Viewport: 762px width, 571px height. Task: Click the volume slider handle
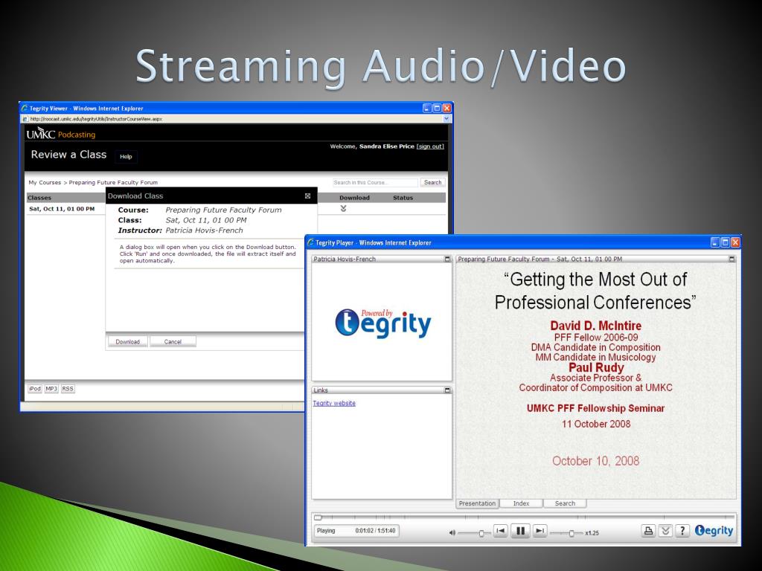click(481, 533)
